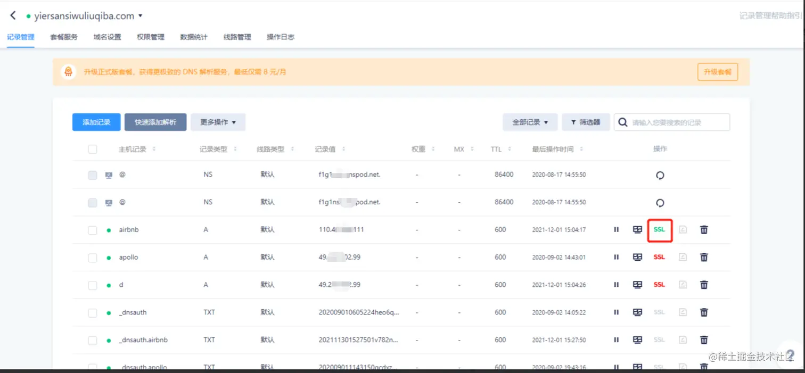
Task: Click green SSL icon for airbnb
Action: [x=659, y=230]
